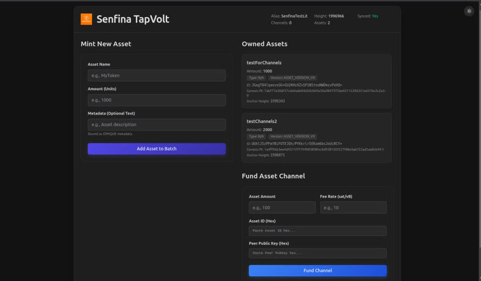Image resolution: width=481 pixels, height=281 pixels.
Task: Toggle the light/dark theme sun icon
Action: coord(469,11)
